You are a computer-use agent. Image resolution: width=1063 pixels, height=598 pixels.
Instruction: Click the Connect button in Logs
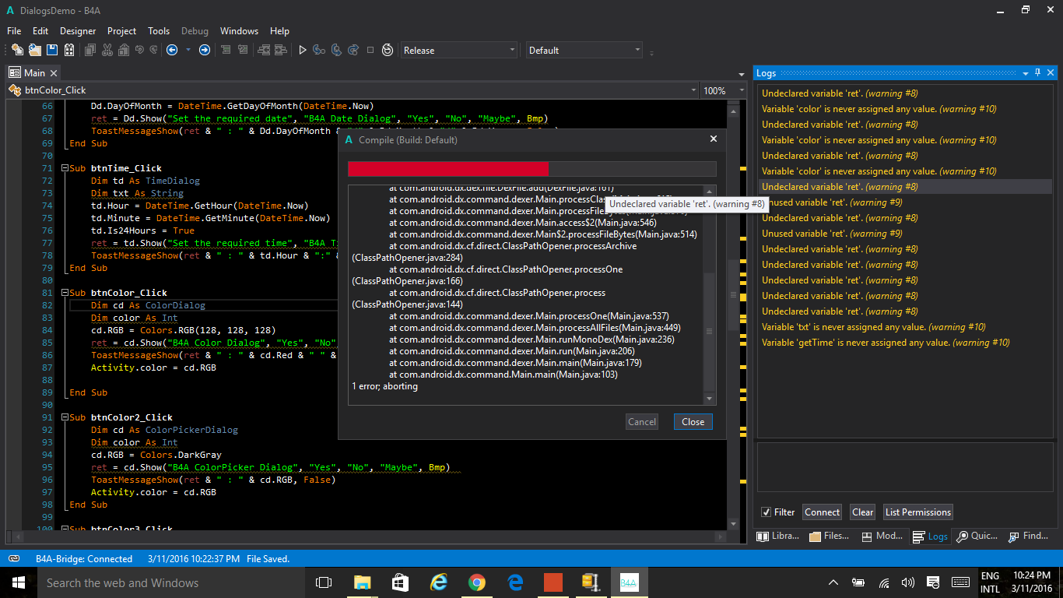pyautogui.click(x=822, y=512)
